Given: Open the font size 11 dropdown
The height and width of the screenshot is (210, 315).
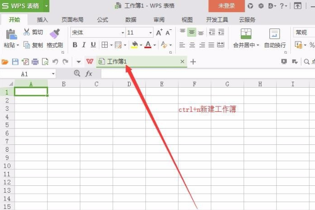Looking at the screenshot, I should (150, 33).
